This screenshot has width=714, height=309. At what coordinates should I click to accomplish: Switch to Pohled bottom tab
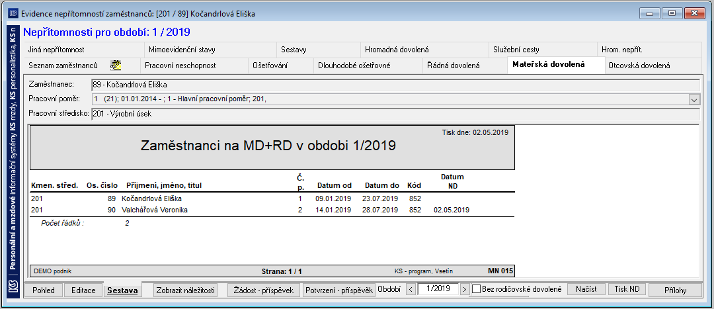[43, 290]
